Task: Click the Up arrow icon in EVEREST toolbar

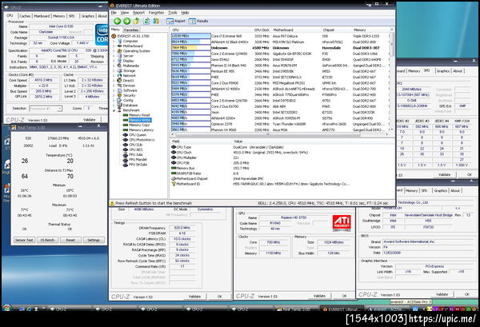Action: pyautogui.click(x=137, y=21)
